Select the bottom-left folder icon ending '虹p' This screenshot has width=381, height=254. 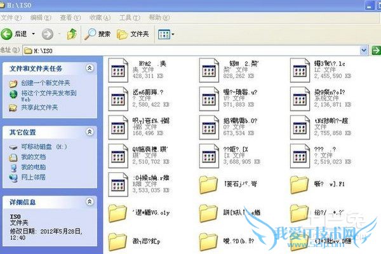coord(117,242)
